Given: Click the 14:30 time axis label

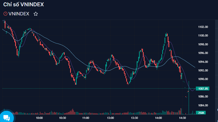Looking at the screenshot, I should 183,118.
